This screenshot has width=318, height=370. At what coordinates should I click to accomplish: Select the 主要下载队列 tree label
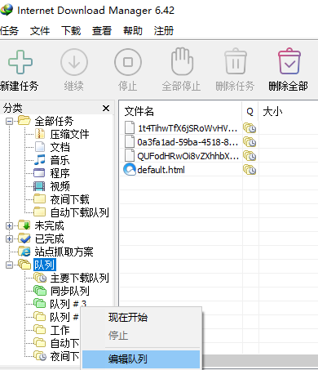point(79,278)
